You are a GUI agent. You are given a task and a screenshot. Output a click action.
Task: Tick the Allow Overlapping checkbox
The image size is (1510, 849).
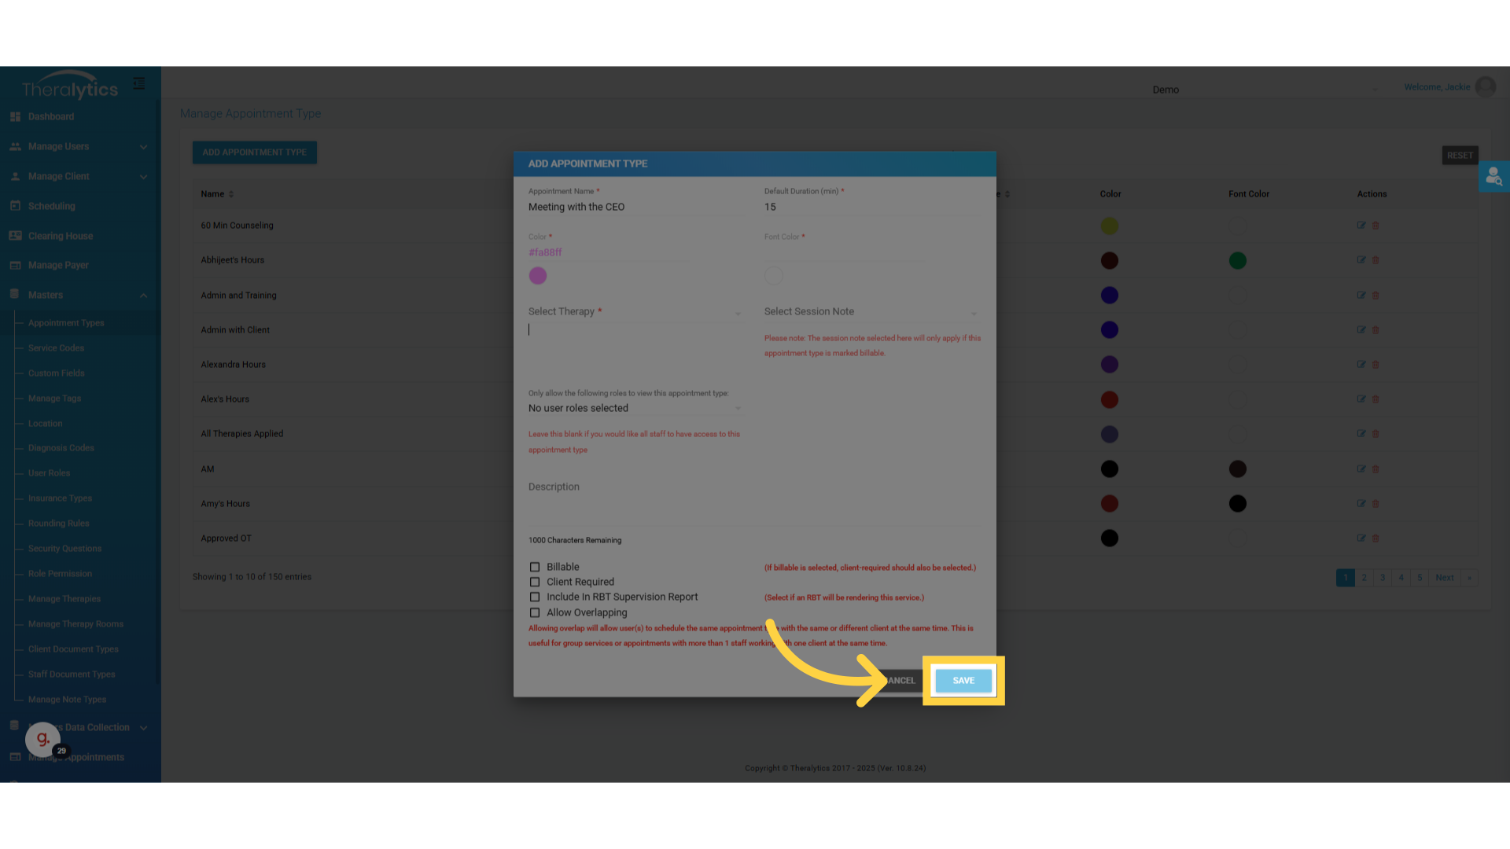coord(535,613)
